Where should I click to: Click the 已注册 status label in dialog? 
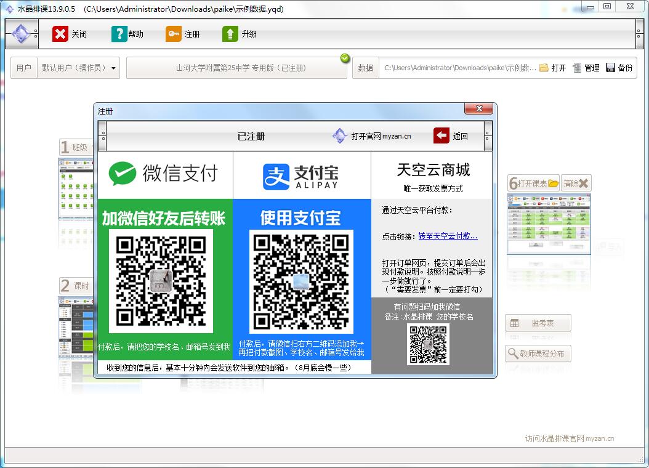251,136
